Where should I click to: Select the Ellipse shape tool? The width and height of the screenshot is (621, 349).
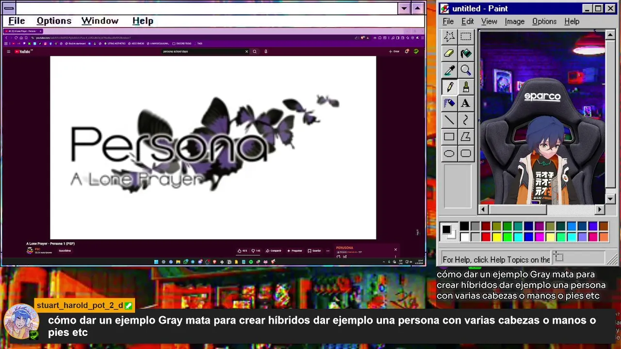pos(449,154)
